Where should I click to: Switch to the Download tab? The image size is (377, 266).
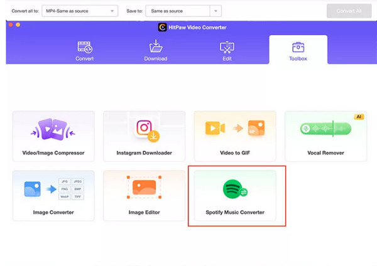[156, 51]
